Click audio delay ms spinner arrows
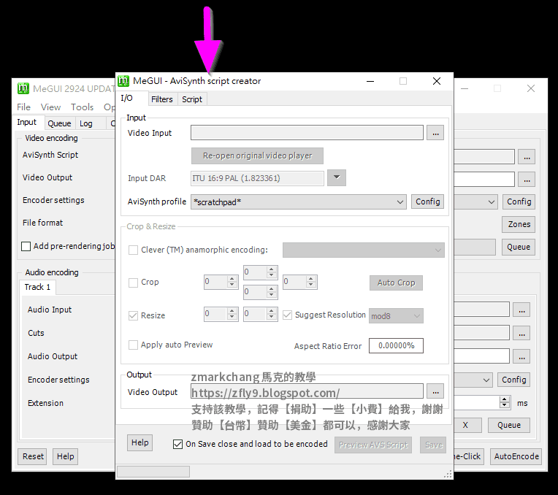This screenshot has width=558, height=495. (x=504, y=402)
